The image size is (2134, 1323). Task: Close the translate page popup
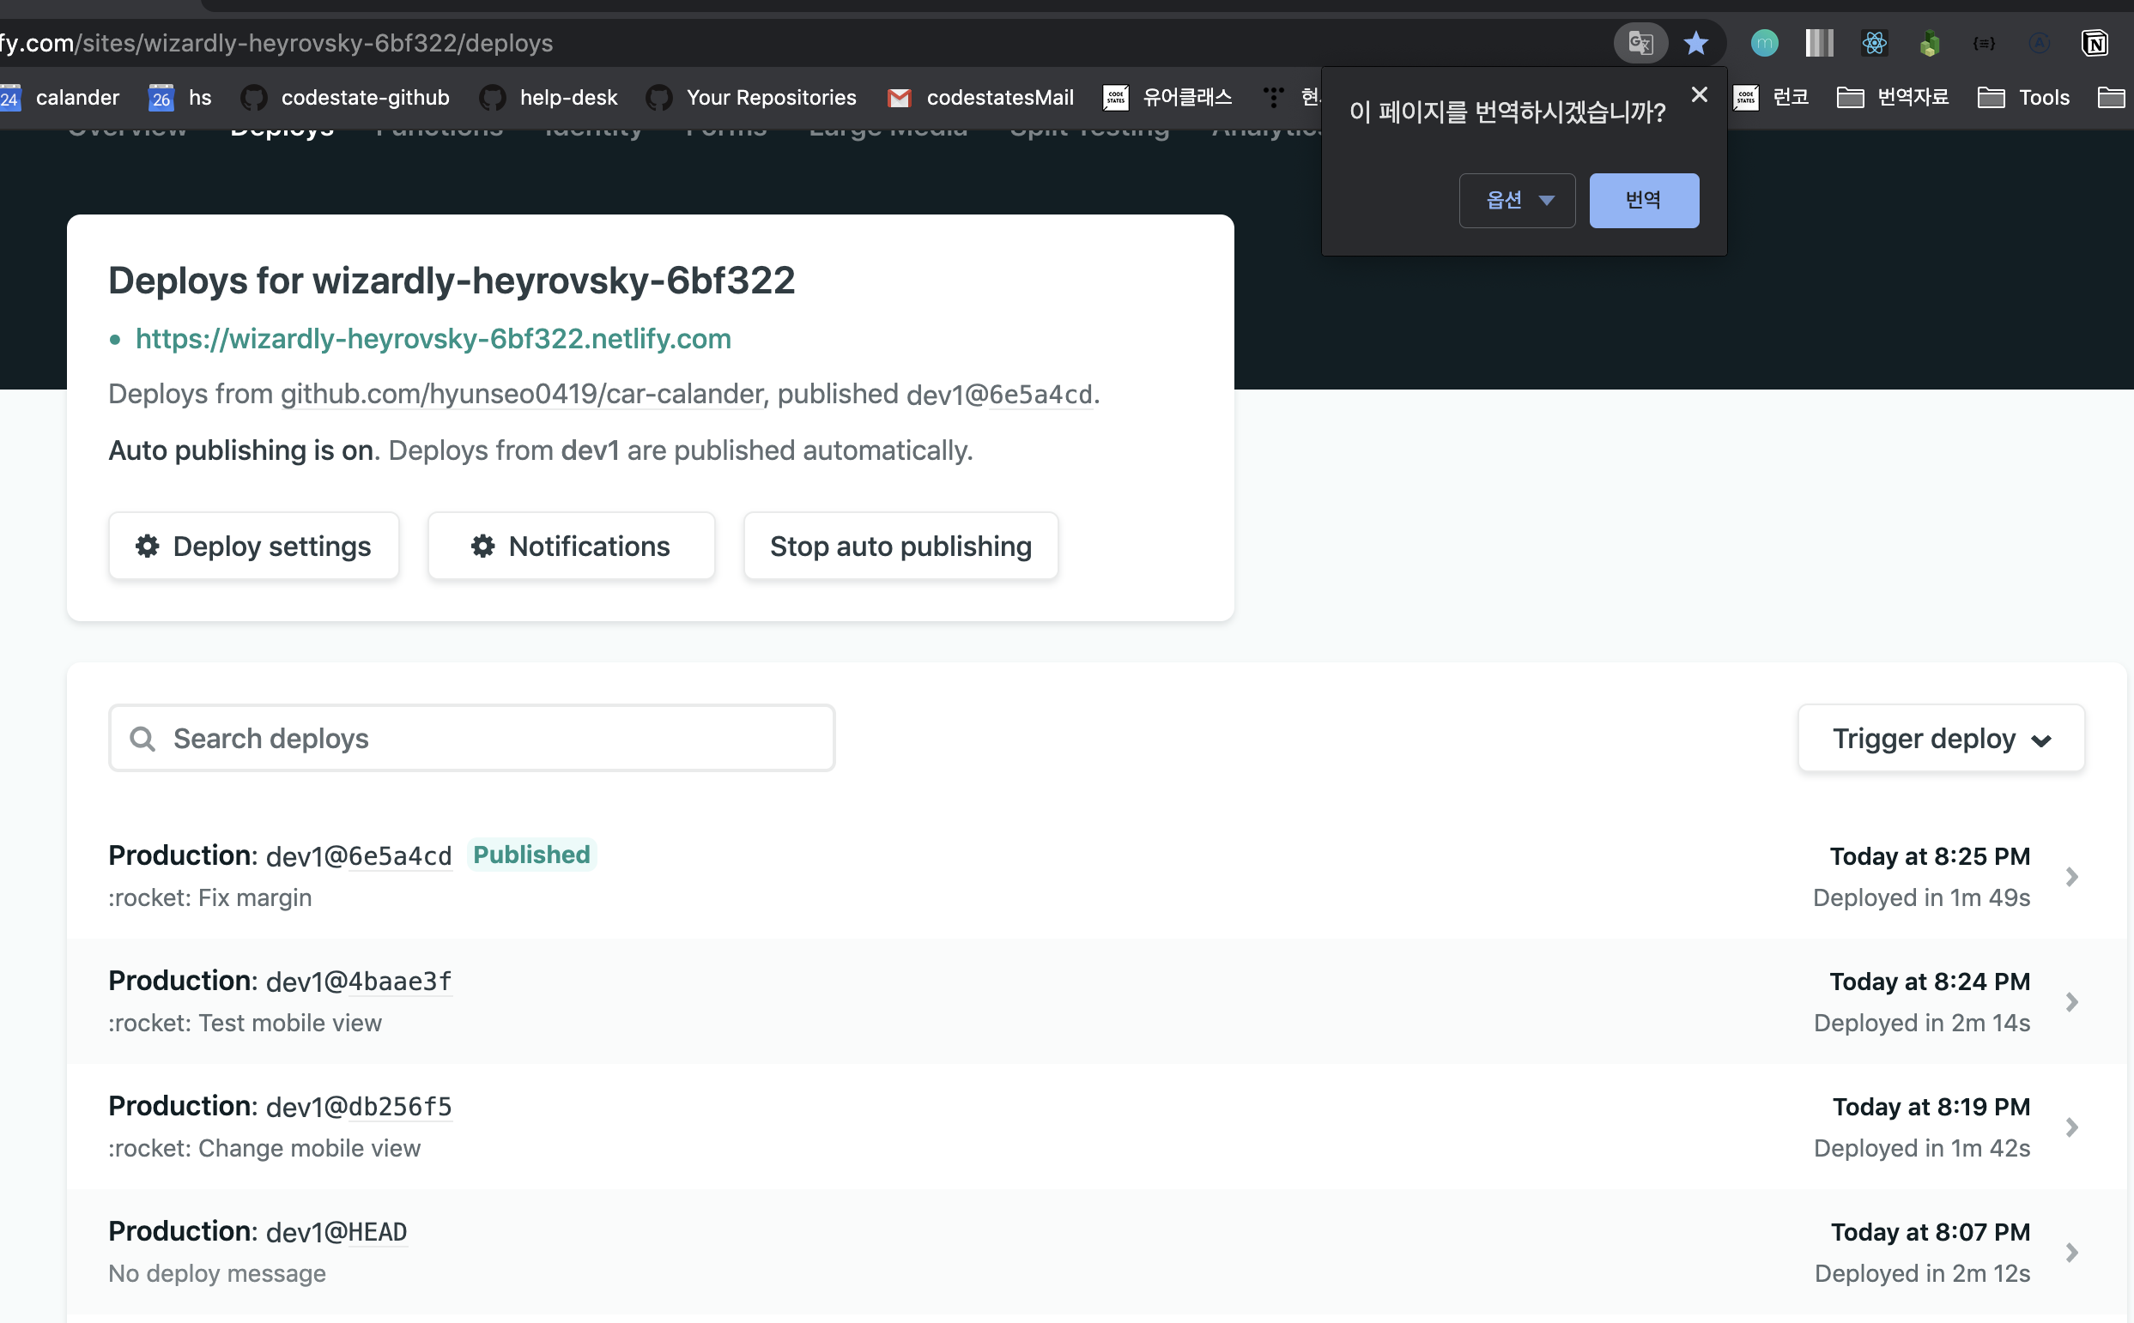pos(1699,94)
